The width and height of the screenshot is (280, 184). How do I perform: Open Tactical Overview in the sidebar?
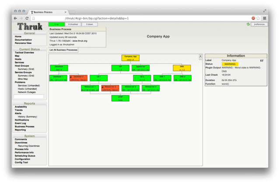point(24,52)
